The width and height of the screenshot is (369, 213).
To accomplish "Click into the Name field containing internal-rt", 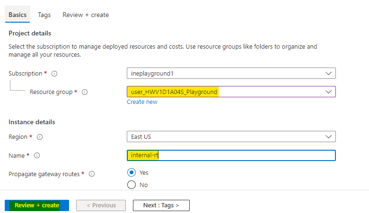I will (x=231, y=155).
